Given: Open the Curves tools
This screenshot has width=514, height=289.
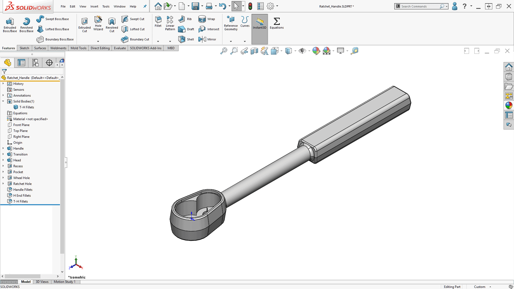Looking at the screenshot, I should tap(245, 22).
